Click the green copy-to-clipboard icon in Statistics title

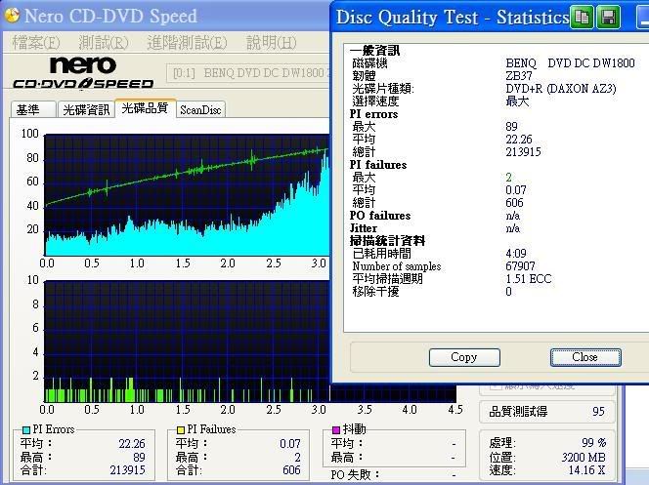click(x=582, y=18)
